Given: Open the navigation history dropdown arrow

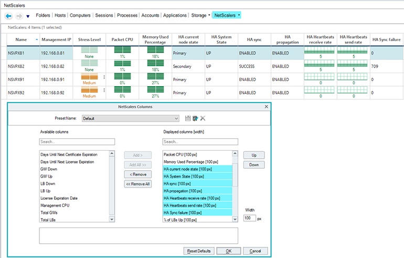Looking at the screenshot, I should point(28,16).
